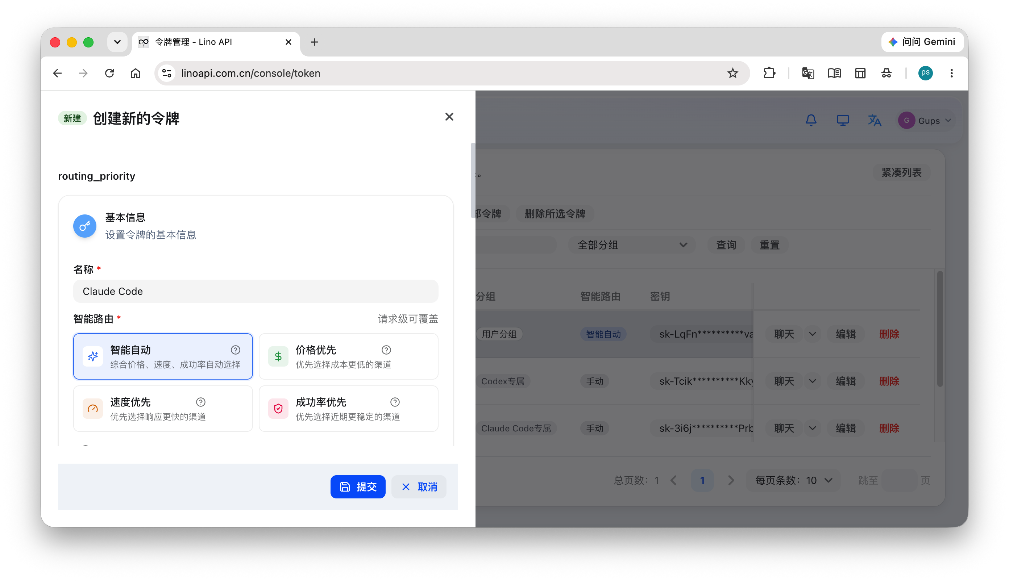Switch to the 令牌管理 - Lino API tab
The height and width of the screenshot is (581, 1009).
[216, 42]
